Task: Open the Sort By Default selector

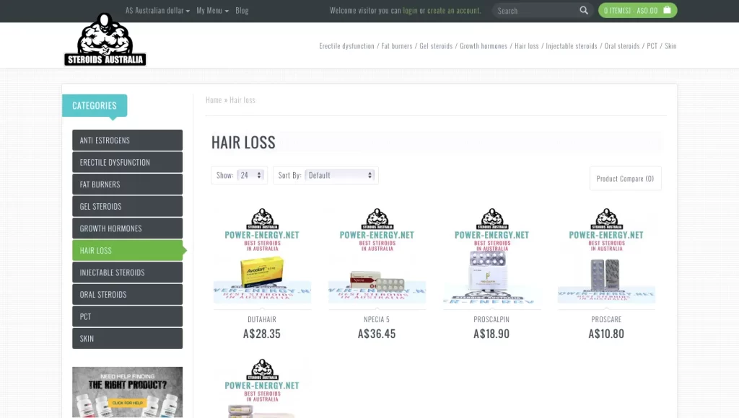Action: tap(340, 175)
